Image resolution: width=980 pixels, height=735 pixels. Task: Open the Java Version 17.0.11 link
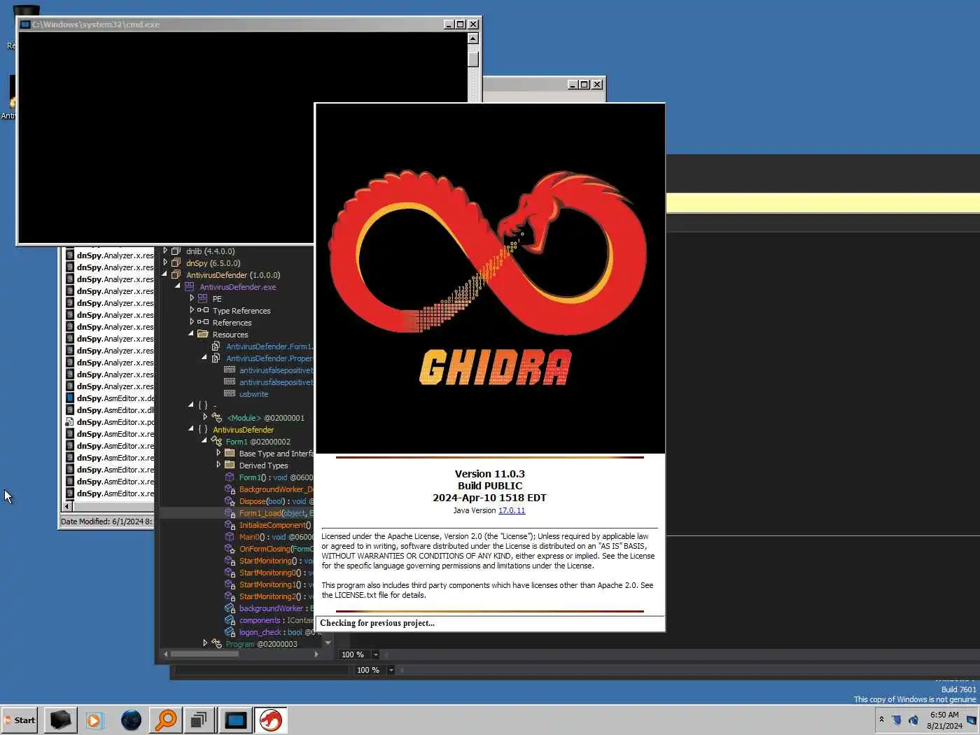point(512,510)
